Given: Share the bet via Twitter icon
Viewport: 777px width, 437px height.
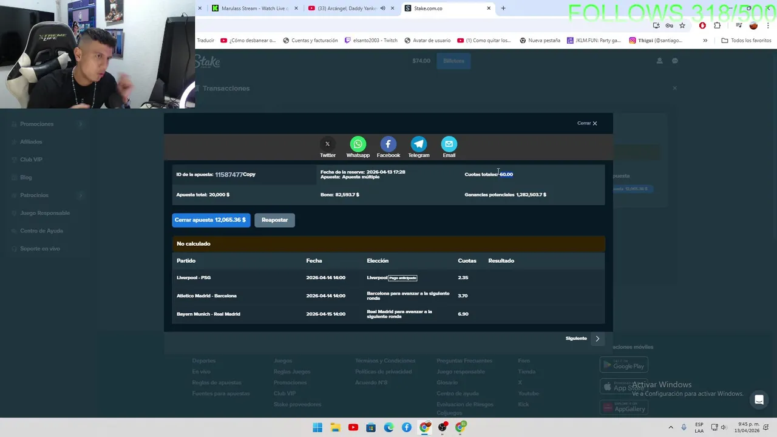Looking at the screenshot, I should pos(327,144).
